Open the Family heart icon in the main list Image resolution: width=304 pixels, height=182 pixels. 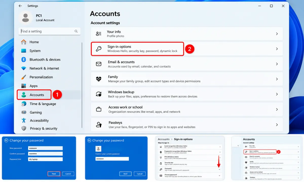point(99,79)
